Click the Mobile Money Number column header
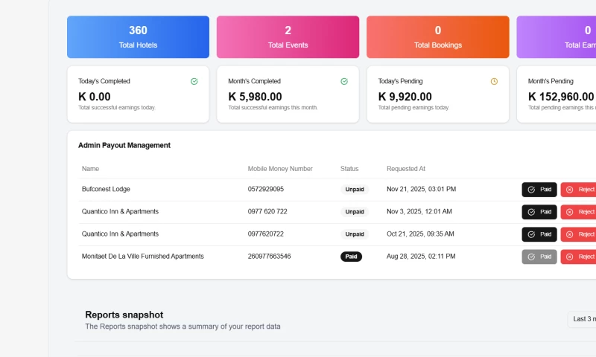 coord(280,168)
